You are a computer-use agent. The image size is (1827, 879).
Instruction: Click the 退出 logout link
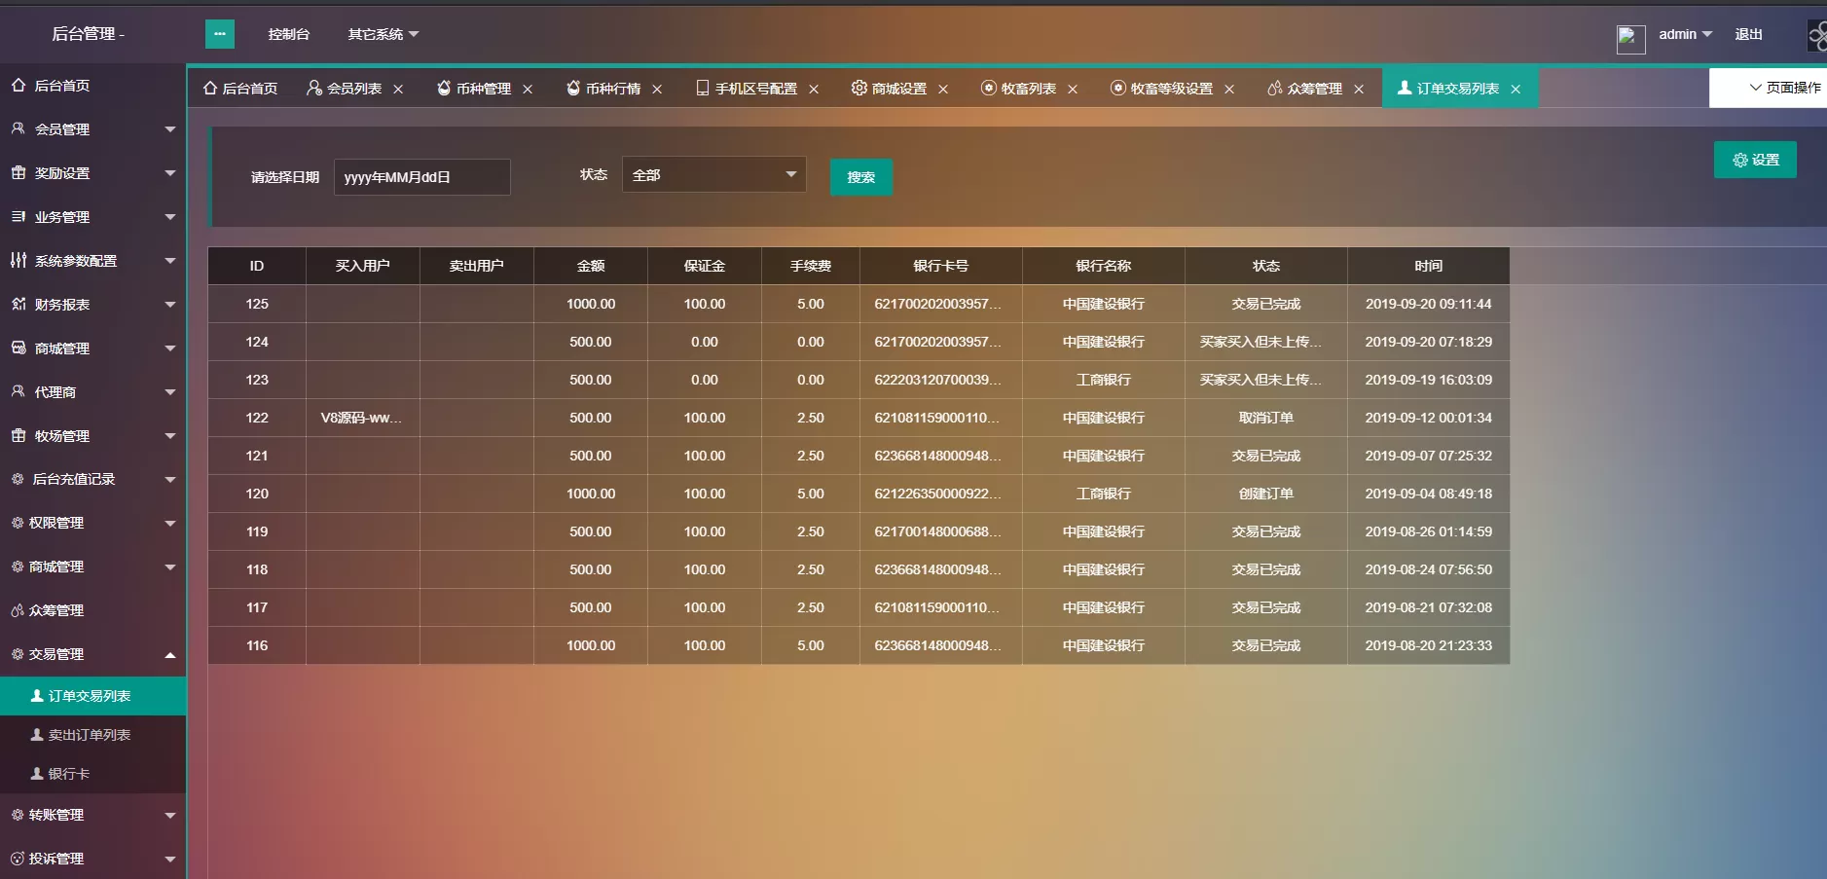click(1748, 34)
